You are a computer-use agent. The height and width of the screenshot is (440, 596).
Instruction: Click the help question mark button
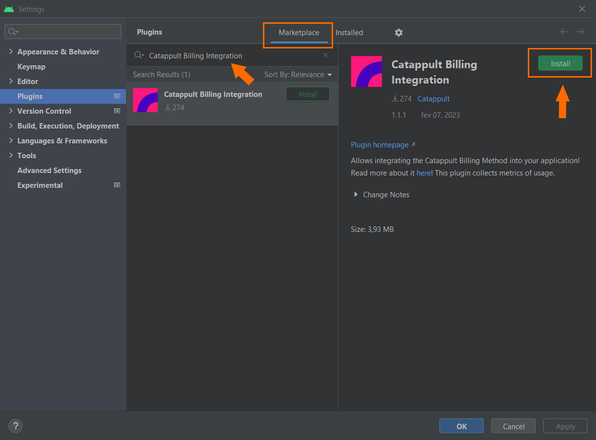(15, 426)
